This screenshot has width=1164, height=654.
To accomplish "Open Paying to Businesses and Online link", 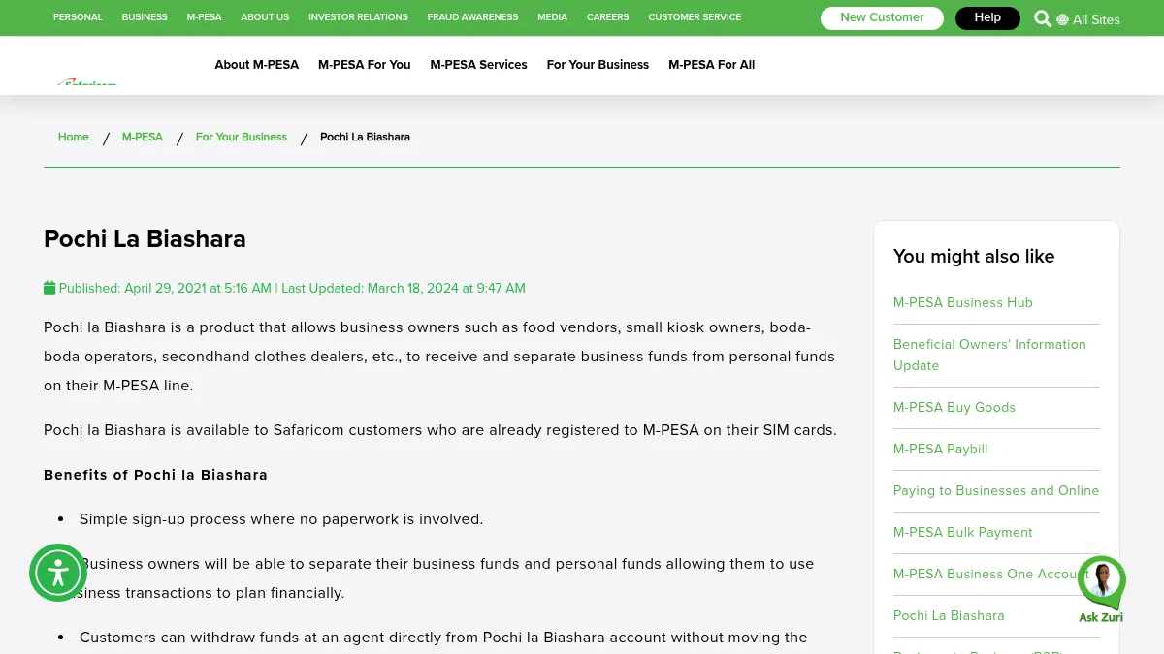I will point(996,490).
